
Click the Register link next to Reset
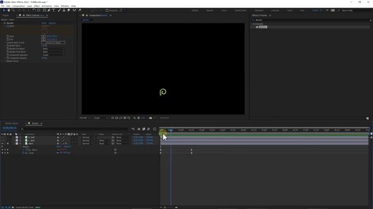pos(52,23)
